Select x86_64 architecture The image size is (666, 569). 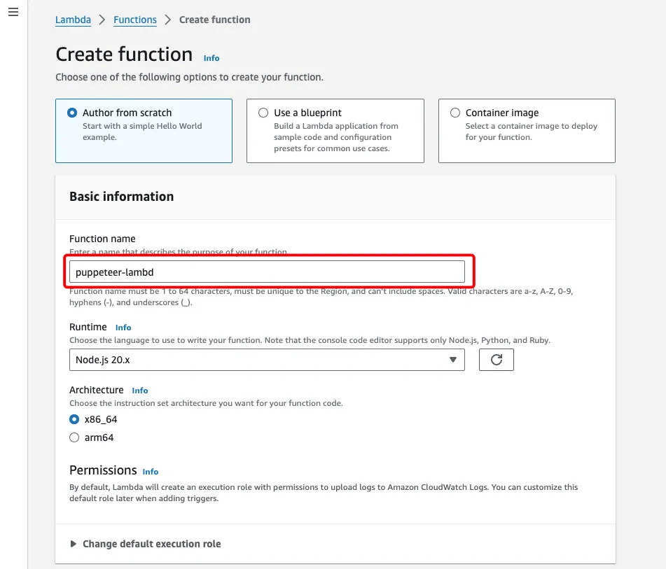tap(74, 420)
